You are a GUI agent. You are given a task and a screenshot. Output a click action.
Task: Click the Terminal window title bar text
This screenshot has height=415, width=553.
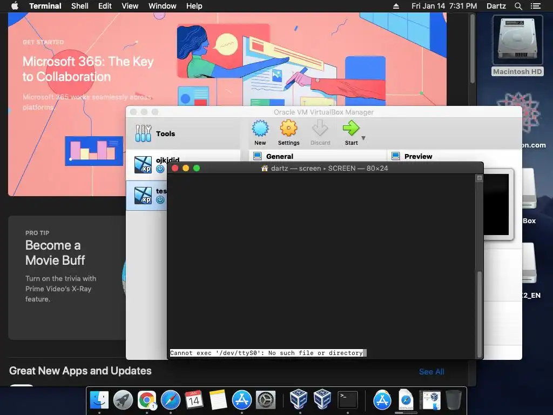(329, 169)
